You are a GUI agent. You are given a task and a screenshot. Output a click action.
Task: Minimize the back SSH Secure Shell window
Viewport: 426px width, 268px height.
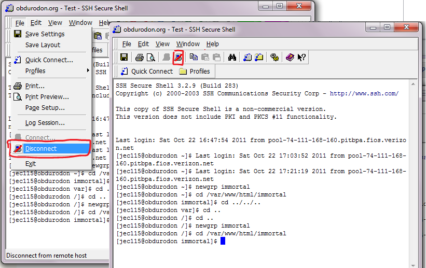(x=266, y=6)
